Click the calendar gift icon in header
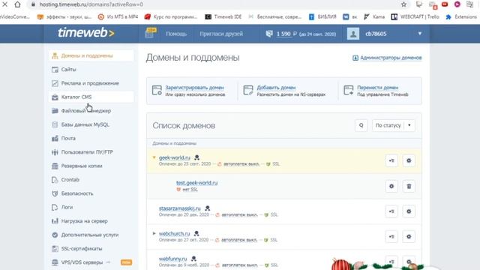This screenshot has width=480, height=270. pos(150,33)
